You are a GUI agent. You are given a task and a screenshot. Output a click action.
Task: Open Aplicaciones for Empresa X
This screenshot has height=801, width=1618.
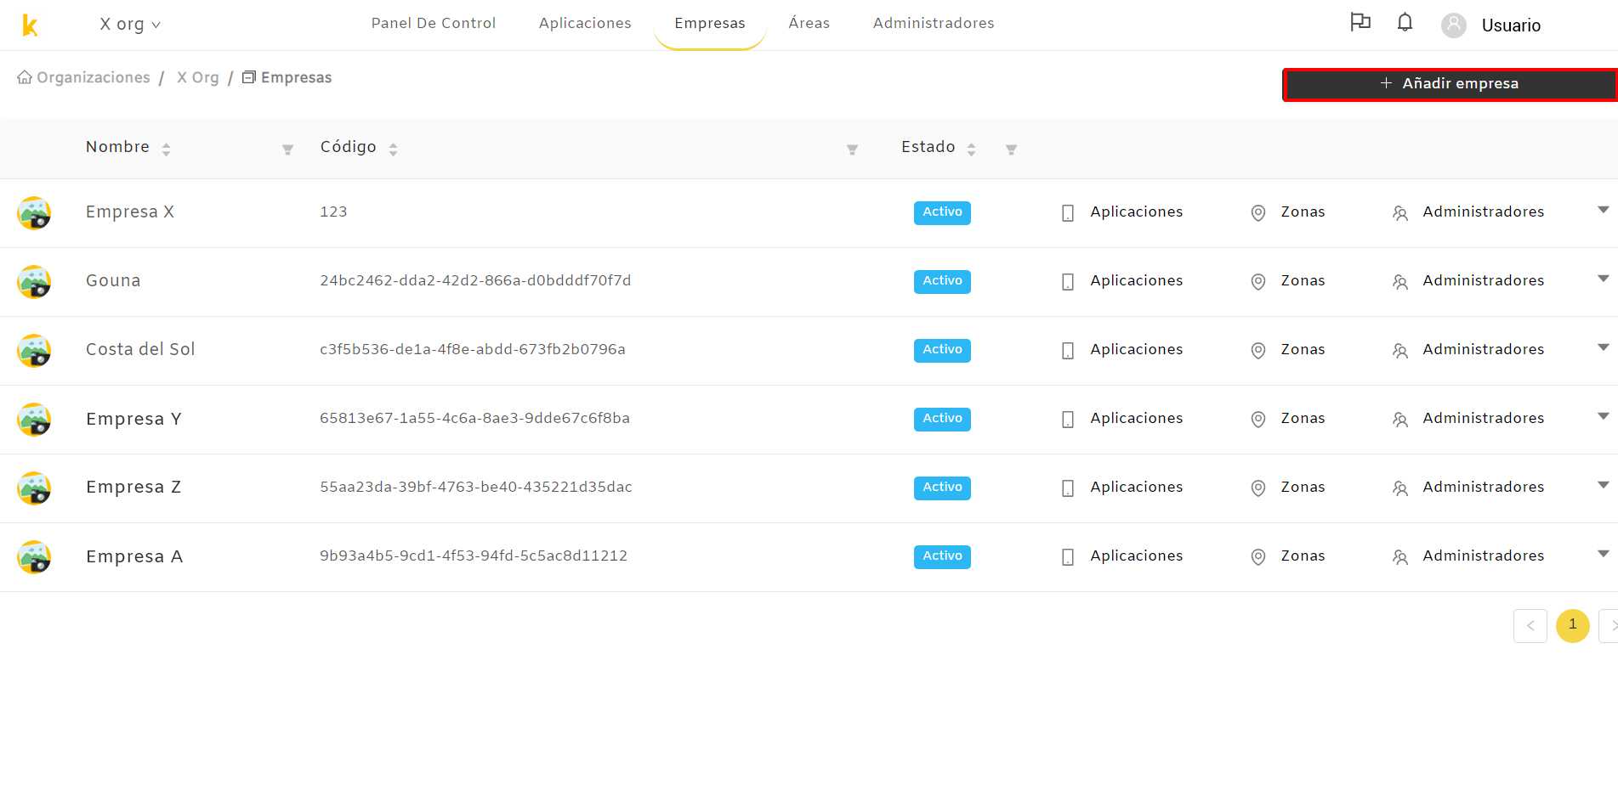1136,212
